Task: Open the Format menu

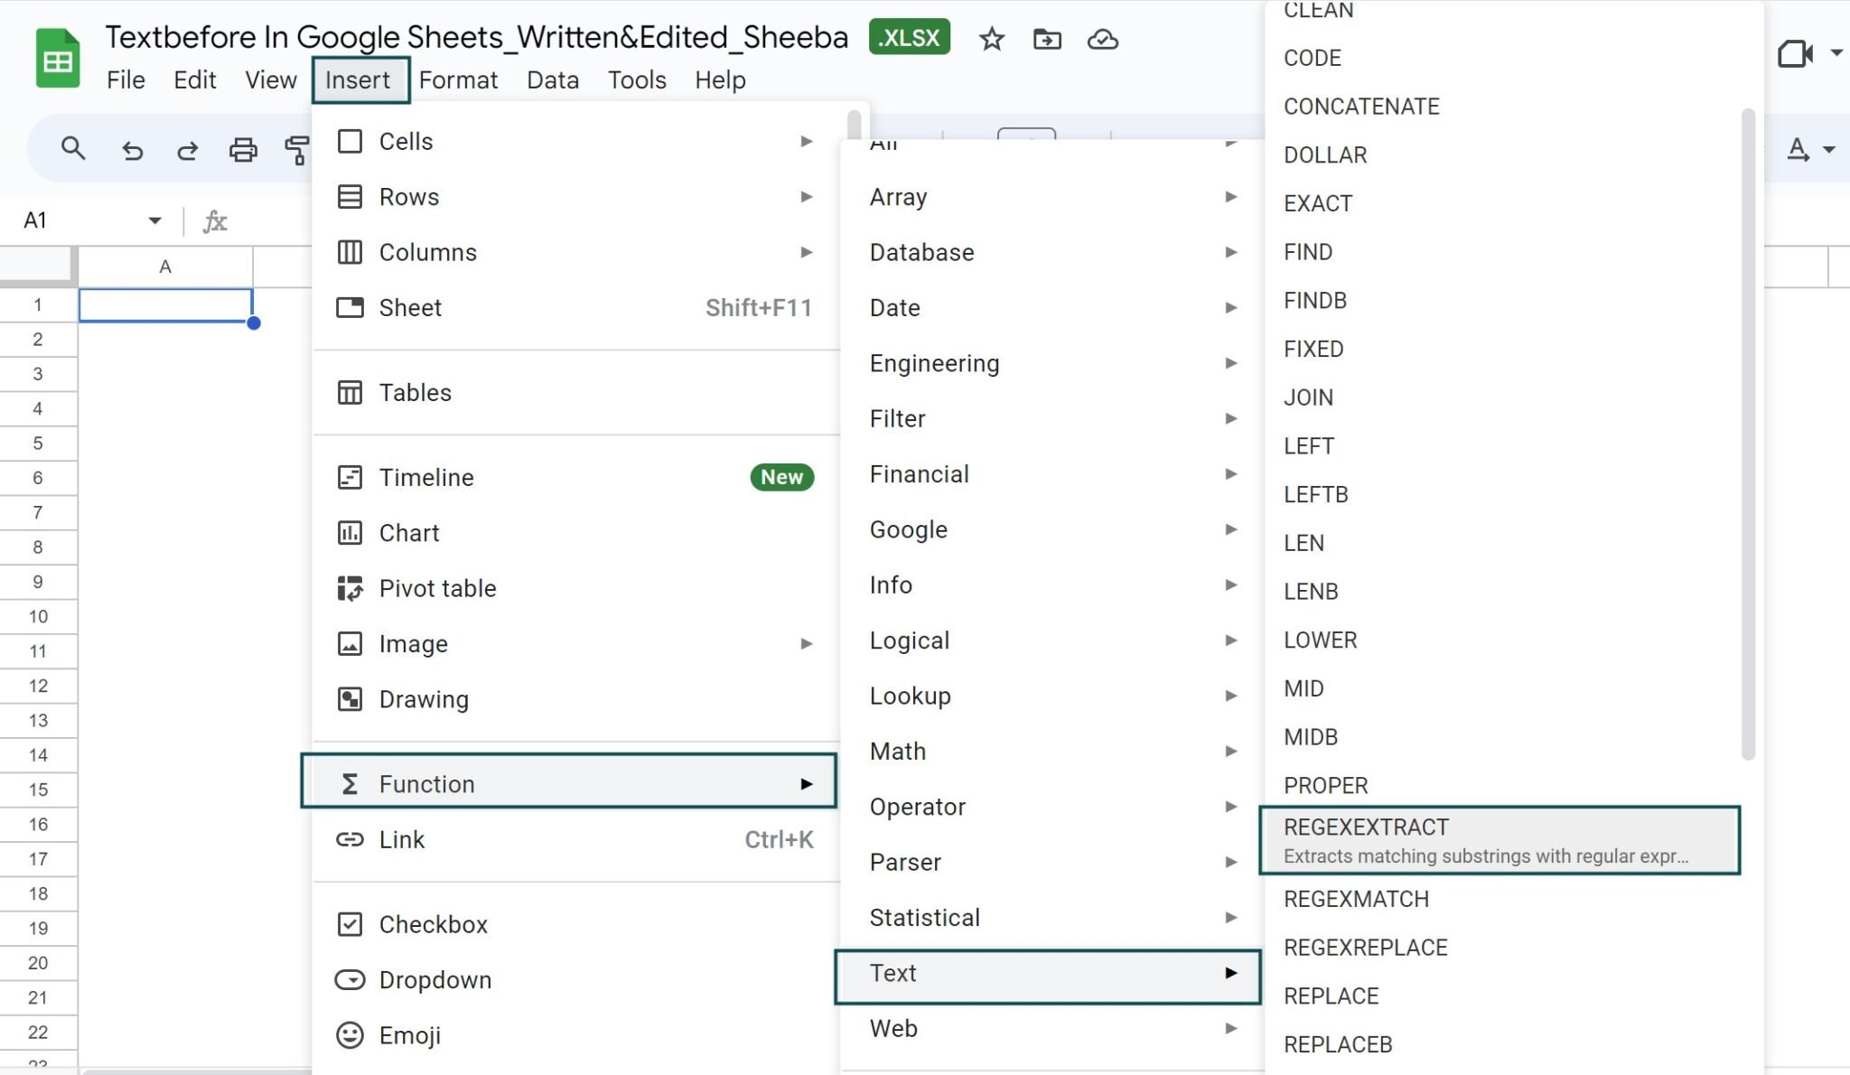Action: click(x=458, y=79)
